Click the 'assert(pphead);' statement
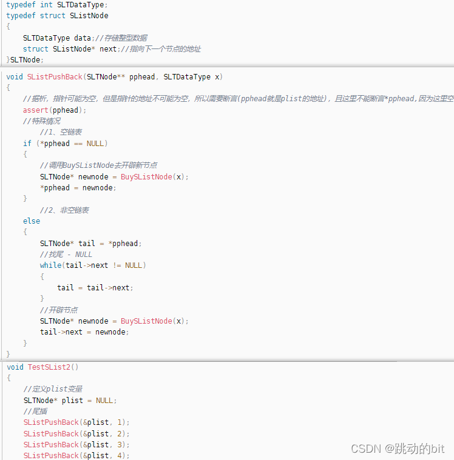The width and height of the screenshot is (454, 460). point(55,110)
